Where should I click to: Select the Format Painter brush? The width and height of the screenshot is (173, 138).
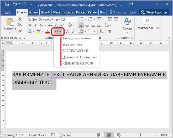click(20, 31)
